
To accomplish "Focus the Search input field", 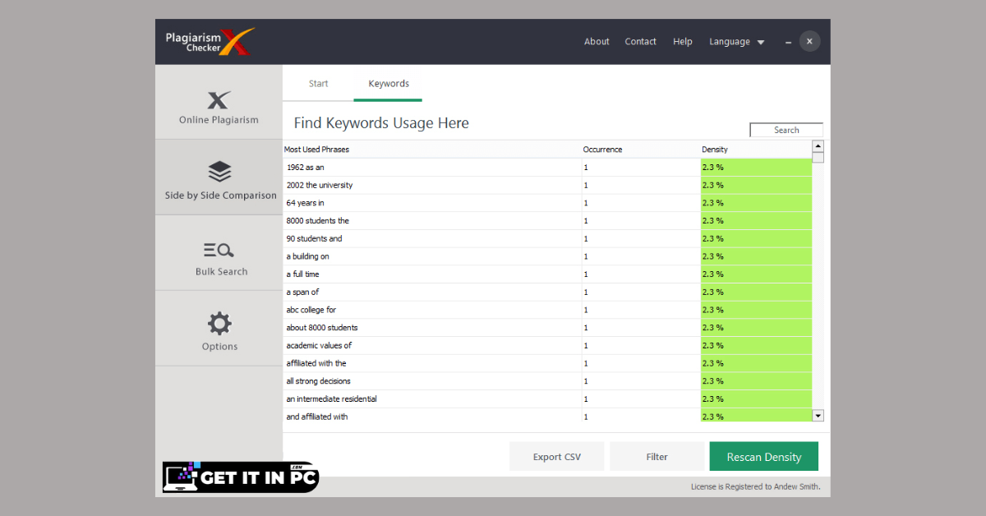I will [786, 130].
